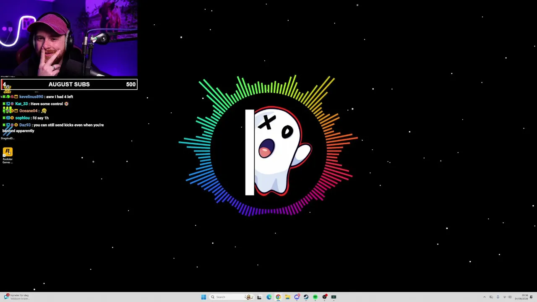Open the dark round app with red badge
This screenshot has height=302, width=537.
[x=324, y=297]
